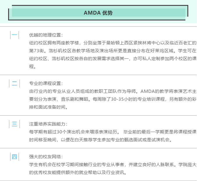Click the line starting 纽约校区拥有两座教学楼

click(113, 43)
